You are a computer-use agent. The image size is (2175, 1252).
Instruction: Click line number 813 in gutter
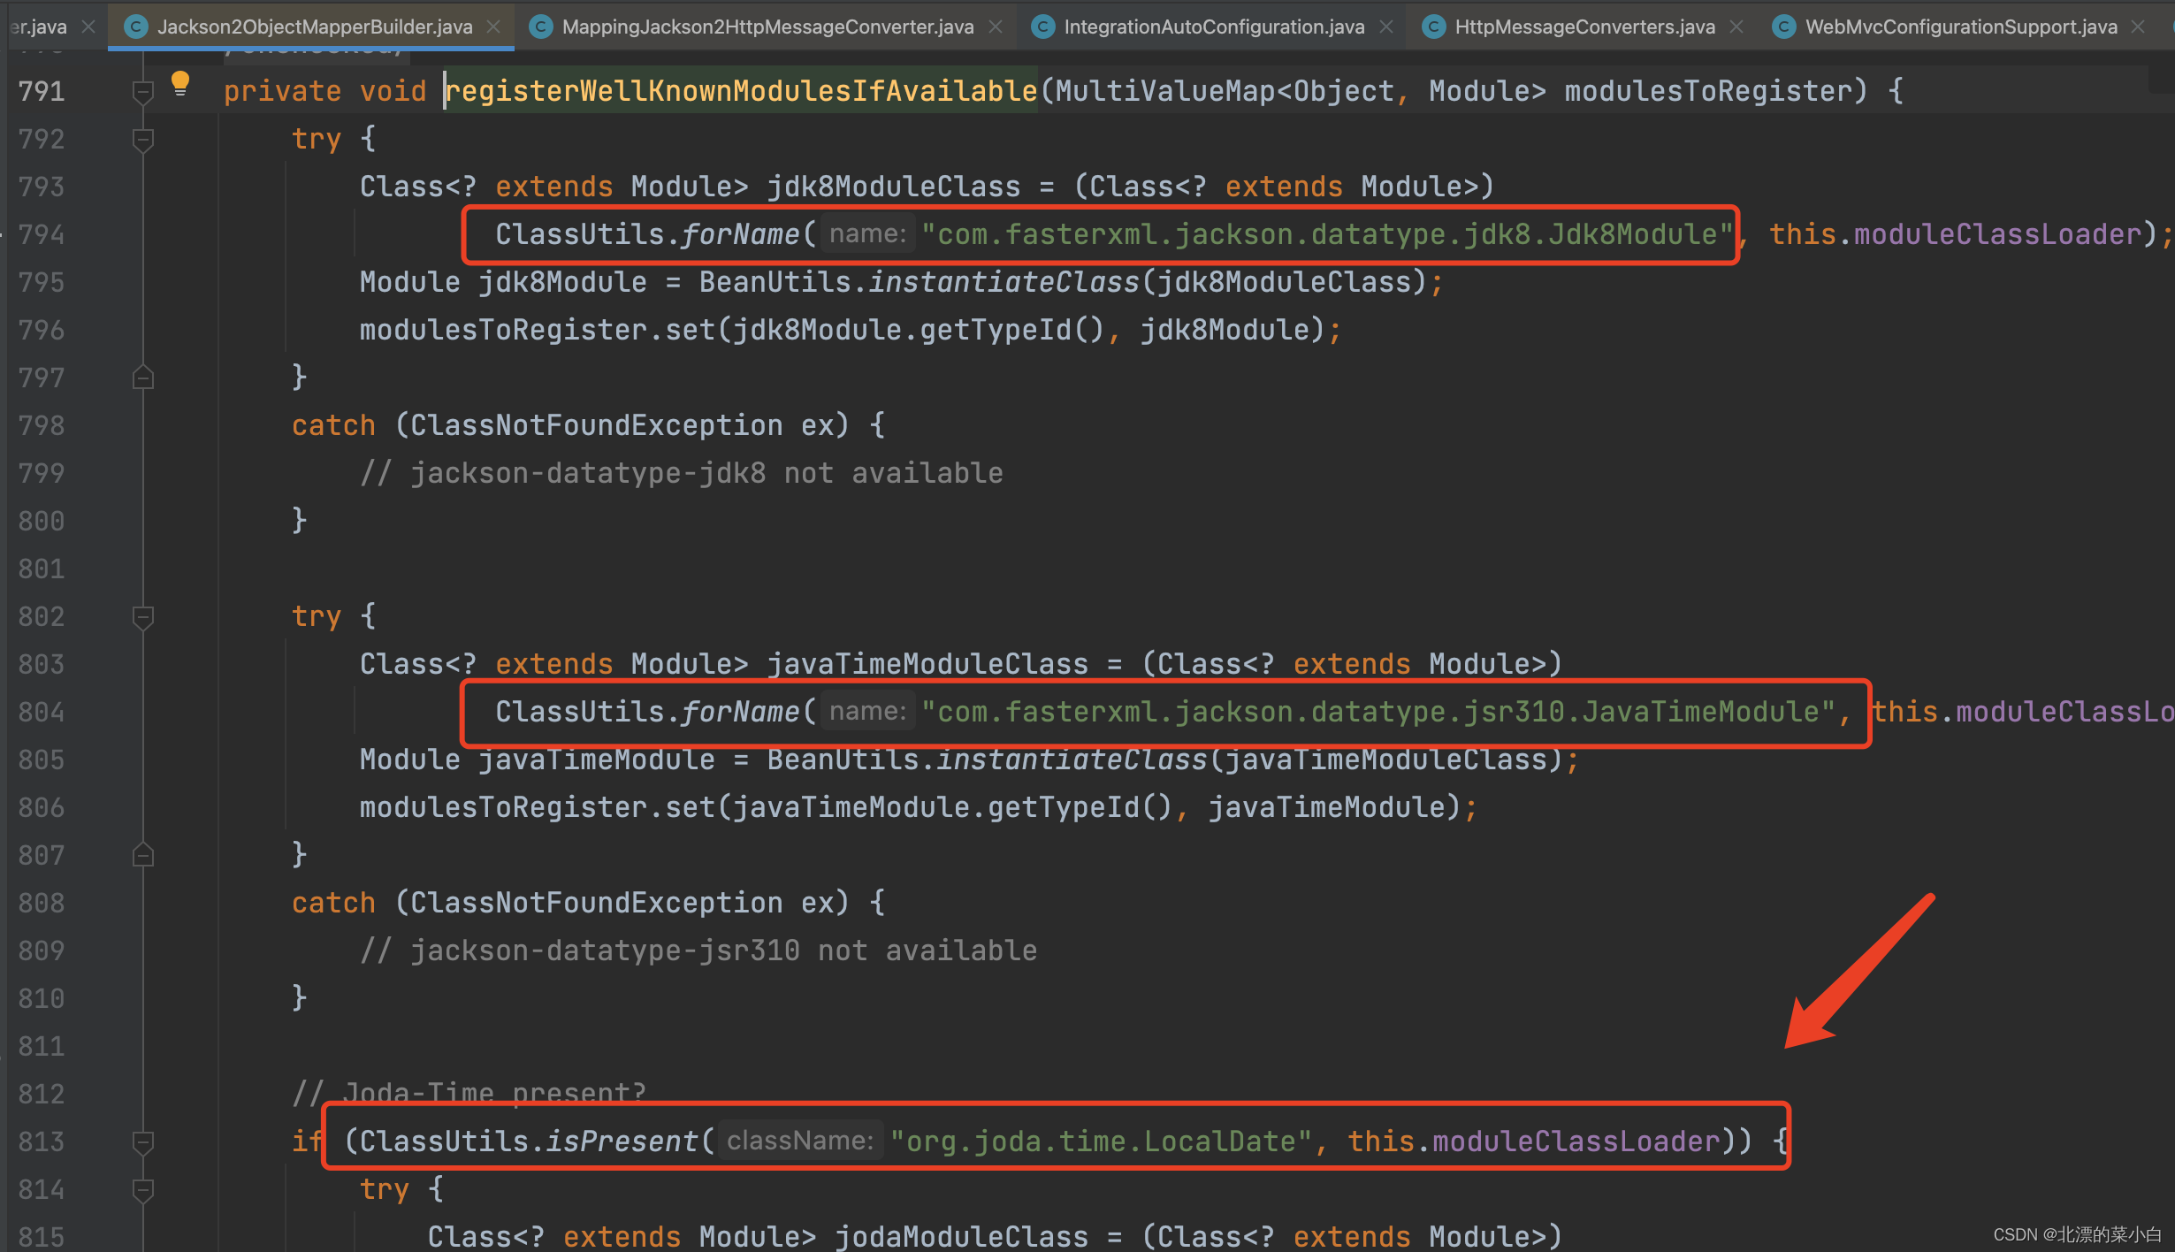pyautogui.click(x=42, y=1141)
